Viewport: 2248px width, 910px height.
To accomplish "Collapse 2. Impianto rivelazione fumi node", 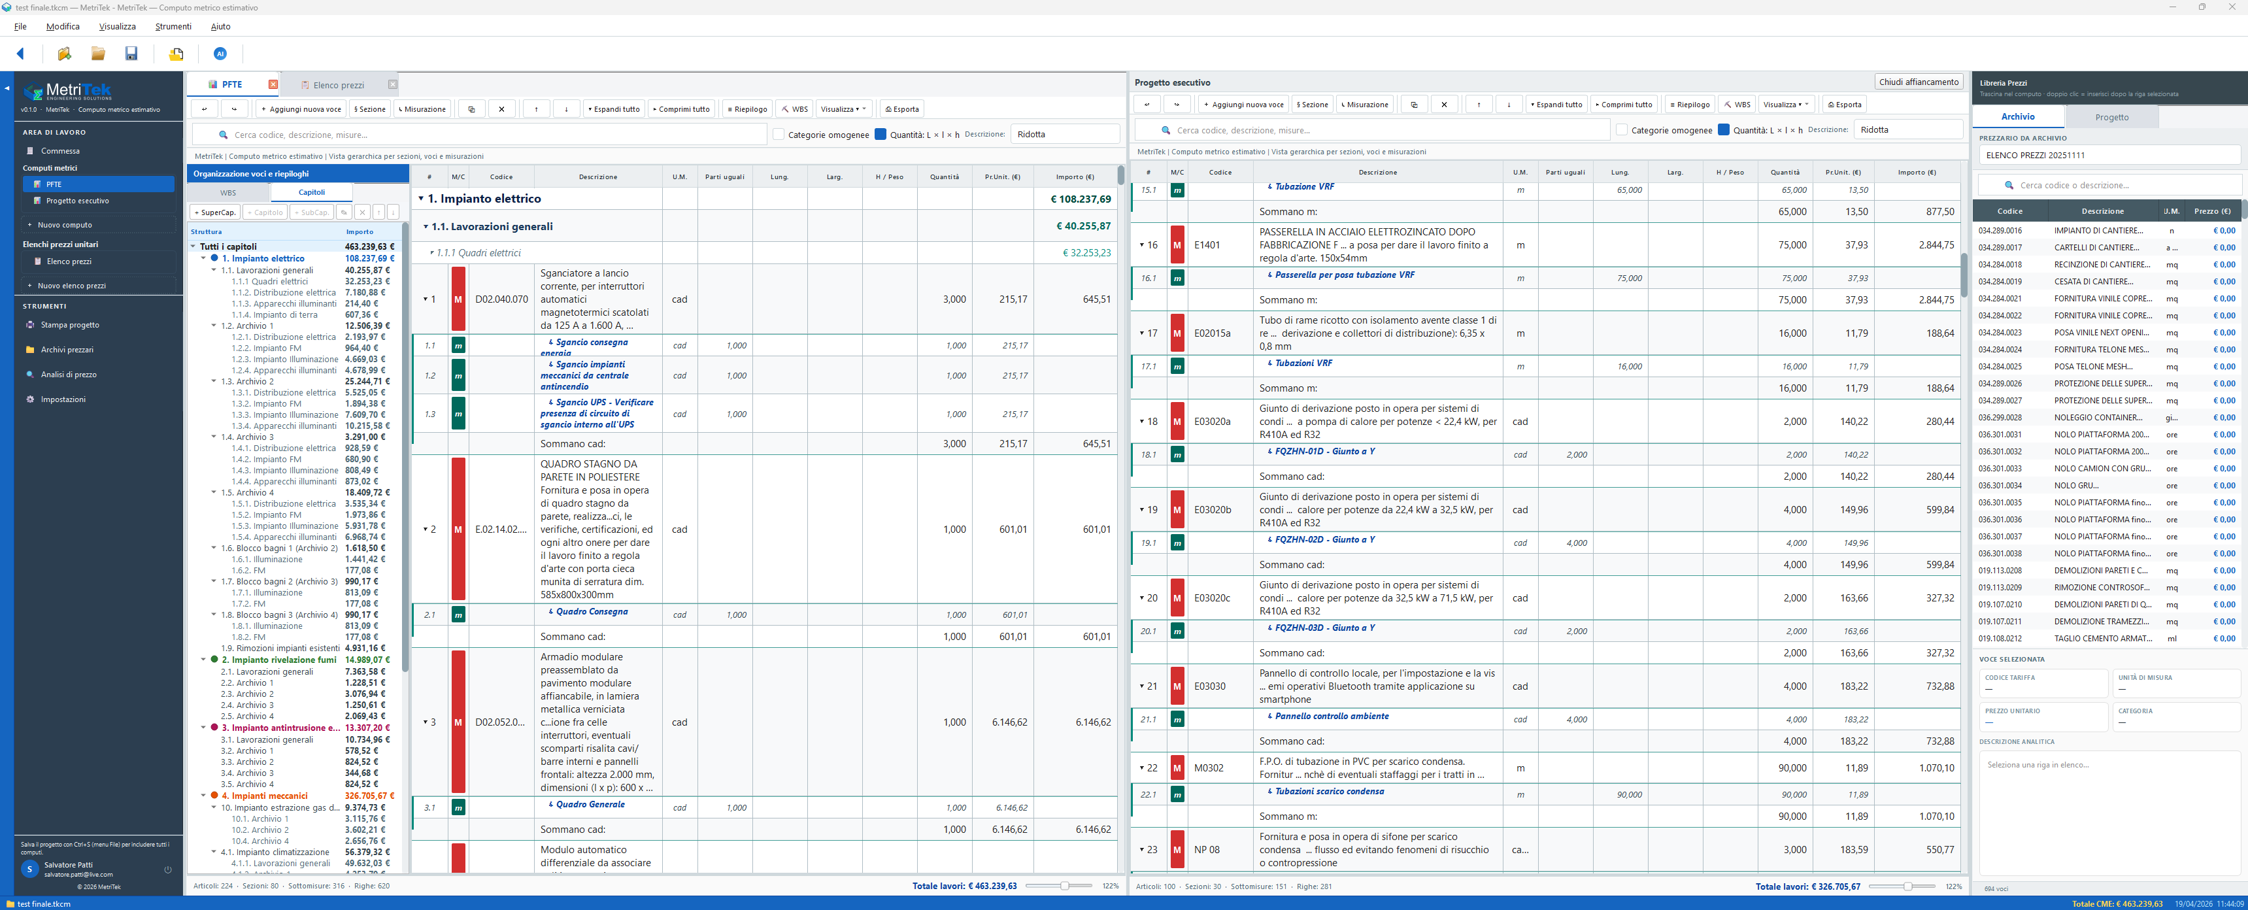I will pos(204,660).
